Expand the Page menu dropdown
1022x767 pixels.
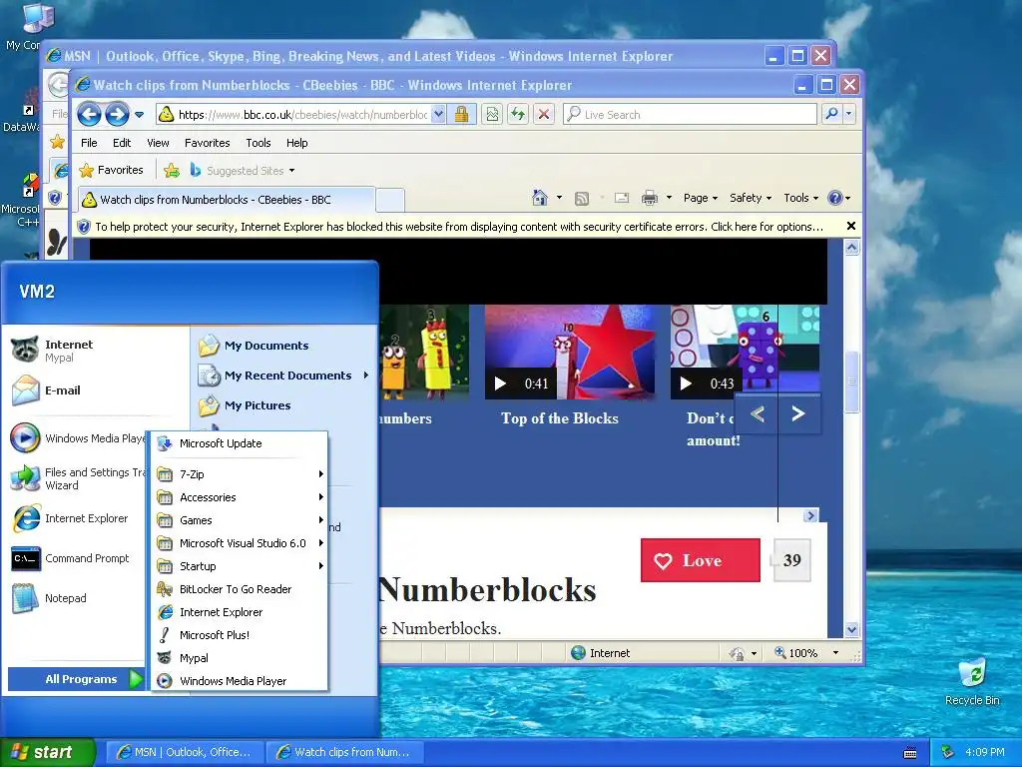[x=700, y=198]
